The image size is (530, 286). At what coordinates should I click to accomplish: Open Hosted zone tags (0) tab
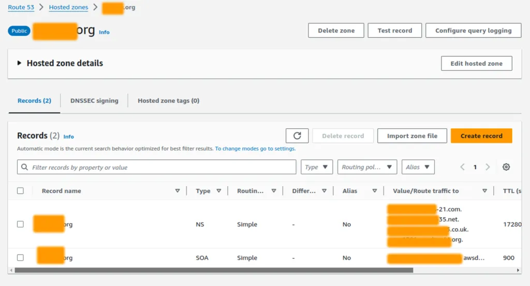coord(168,101)
